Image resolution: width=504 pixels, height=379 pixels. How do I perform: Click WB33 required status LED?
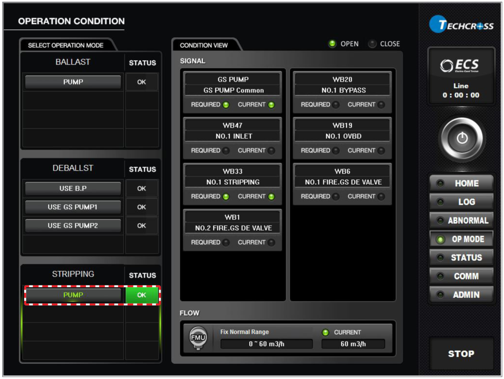point(226,197)
